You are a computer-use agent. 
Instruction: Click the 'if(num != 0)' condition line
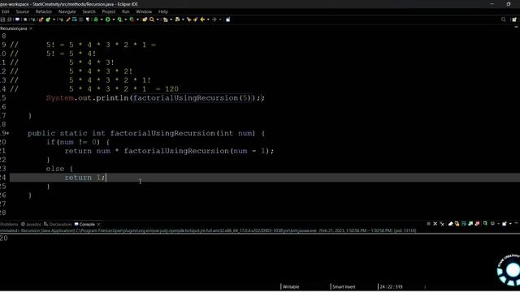78,143
